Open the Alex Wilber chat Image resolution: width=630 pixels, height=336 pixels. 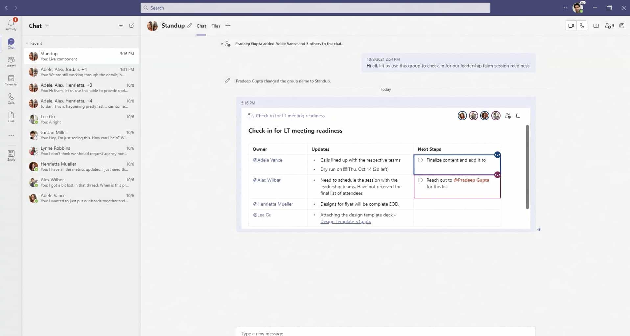point(81,182)
